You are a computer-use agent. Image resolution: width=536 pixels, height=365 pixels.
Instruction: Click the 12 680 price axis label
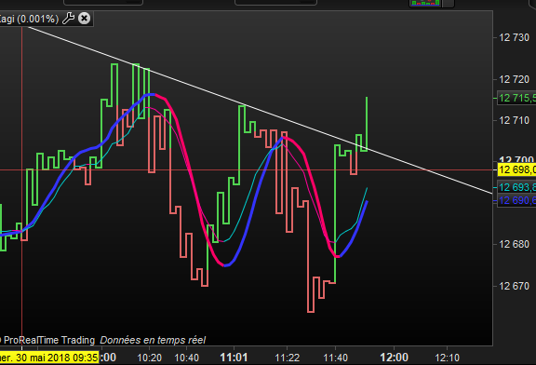[x=514, y=244]
